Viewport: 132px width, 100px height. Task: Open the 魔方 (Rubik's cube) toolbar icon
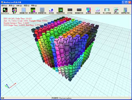[14, 11]
